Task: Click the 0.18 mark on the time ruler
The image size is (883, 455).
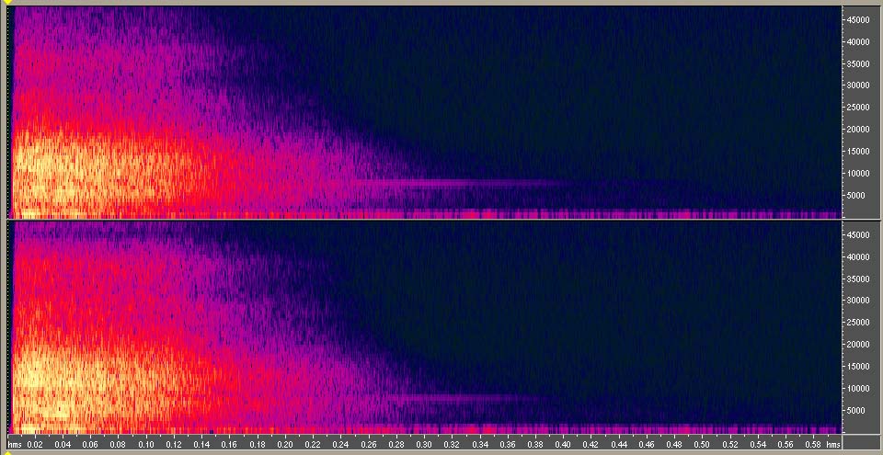Action: (258, 444)
